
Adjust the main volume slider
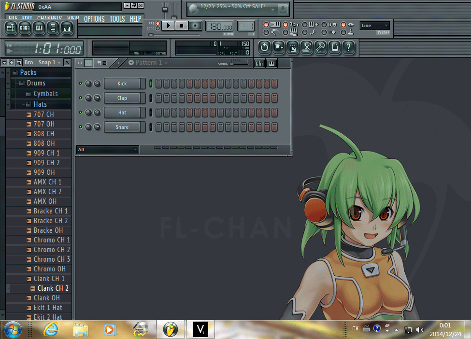tap(165, 10)
